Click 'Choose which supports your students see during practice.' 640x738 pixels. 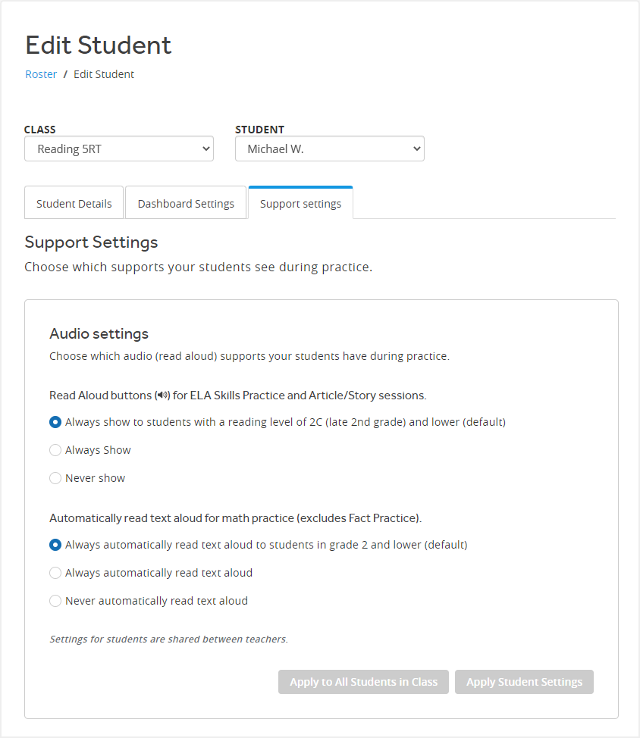pos(198,267)
